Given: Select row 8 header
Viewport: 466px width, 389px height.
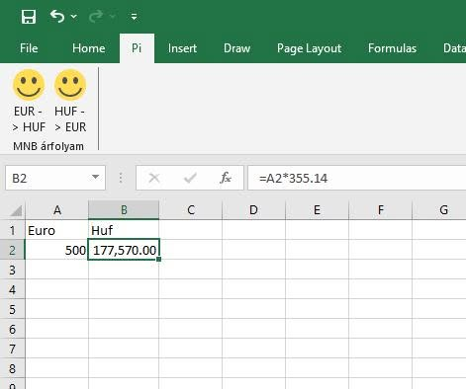Looking at the screenshot, I should [x=12, y=368].
